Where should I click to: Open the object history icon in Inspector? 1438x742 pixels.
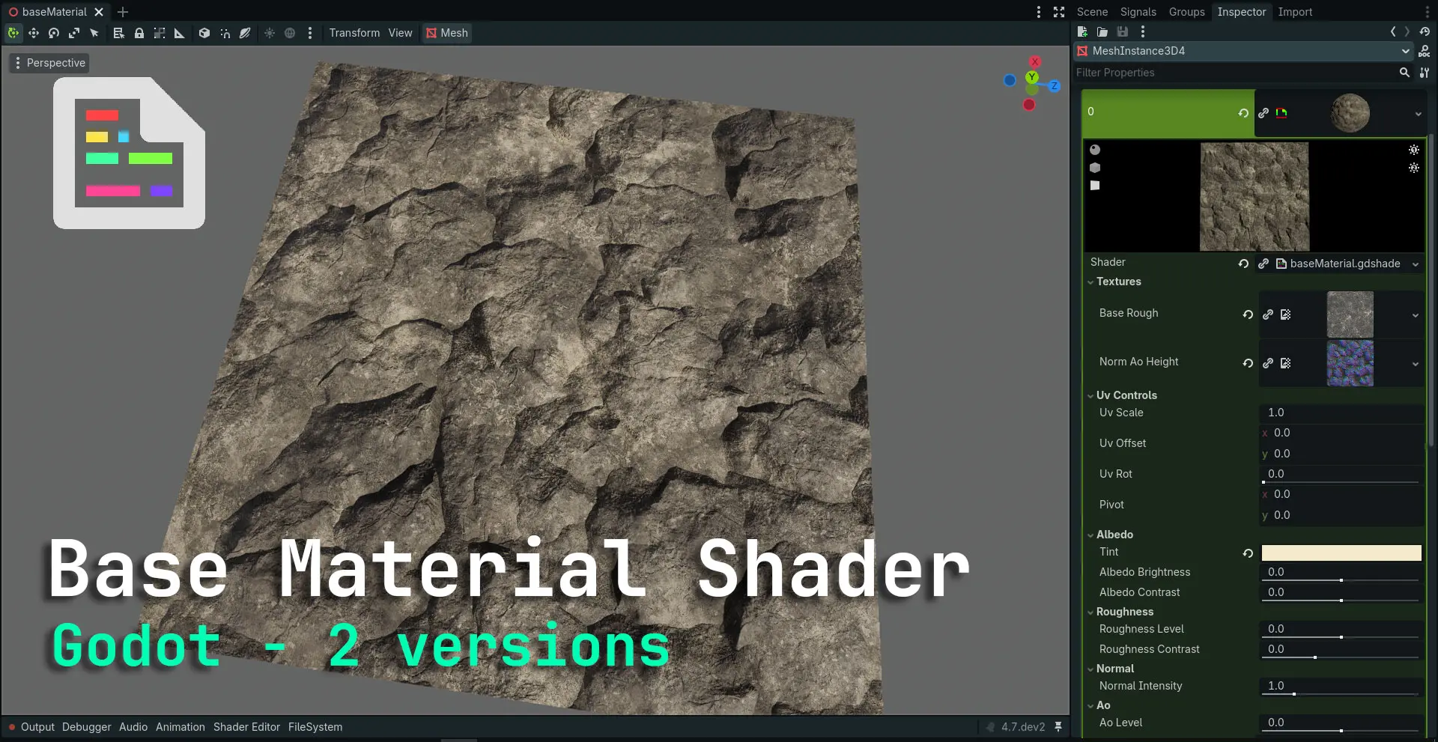(1425, 31)
